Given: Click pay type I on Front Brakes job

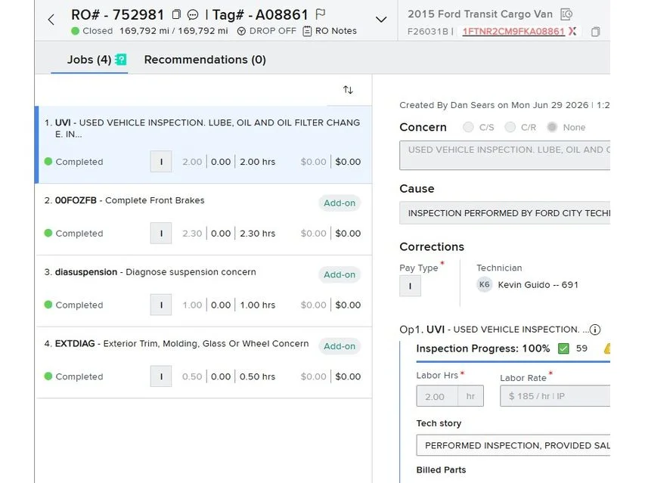Looking at the screenshot, I should 161,233.
